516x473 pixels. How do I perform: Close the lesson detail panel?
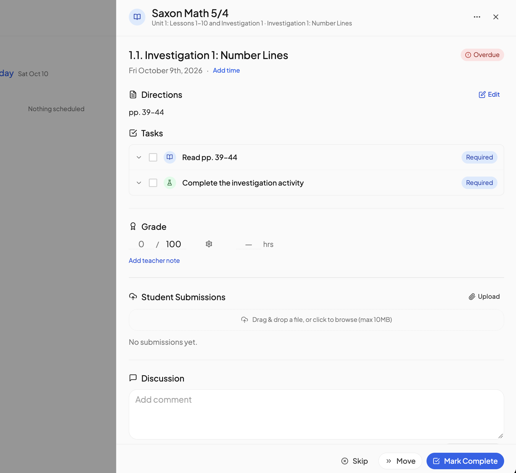tap(496, 17)
